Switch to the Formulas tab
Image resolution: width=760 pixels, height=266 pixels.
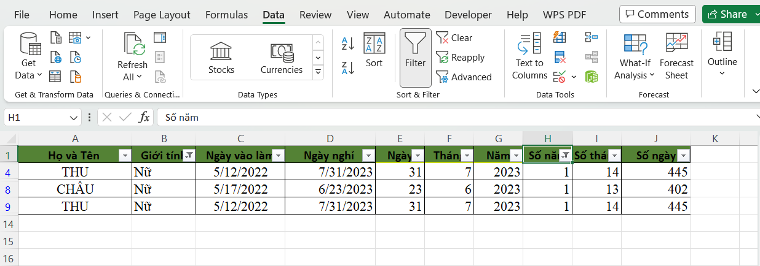pos(227,15)
